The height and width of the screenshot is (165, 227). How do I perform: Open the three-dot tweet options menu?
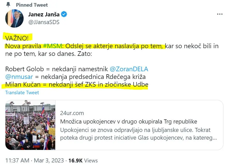tap(220, 14)
